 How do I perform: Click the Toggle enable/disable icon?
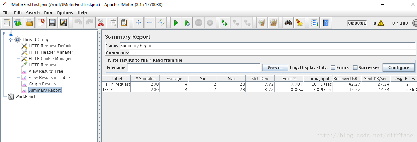[x=161, y=23]
